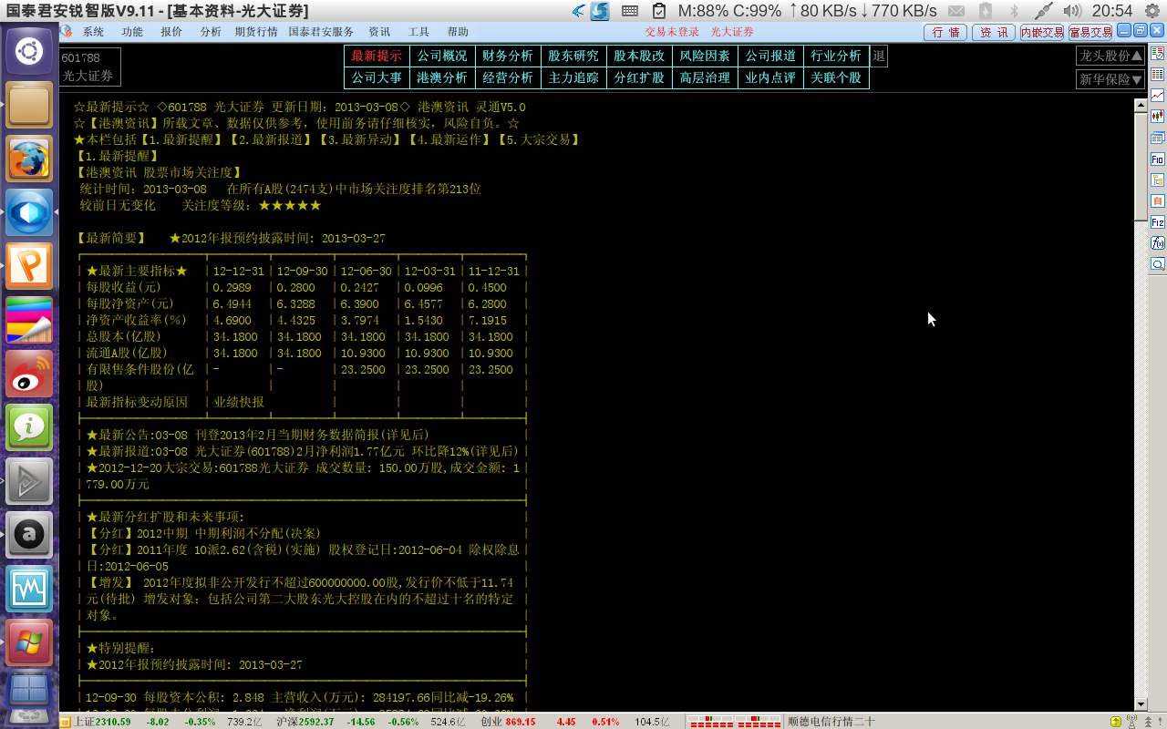Launch Firefox from the dock
The image size is (1167, 729).
click(29, 158)
